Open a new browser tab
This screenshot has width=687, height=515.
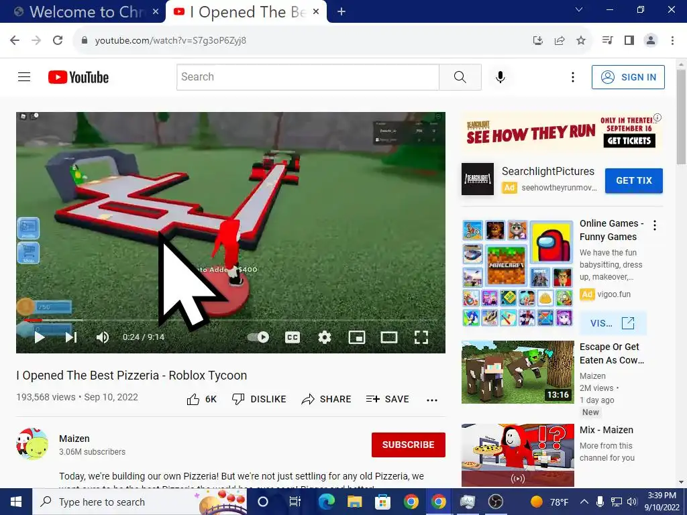pos(341,12)
